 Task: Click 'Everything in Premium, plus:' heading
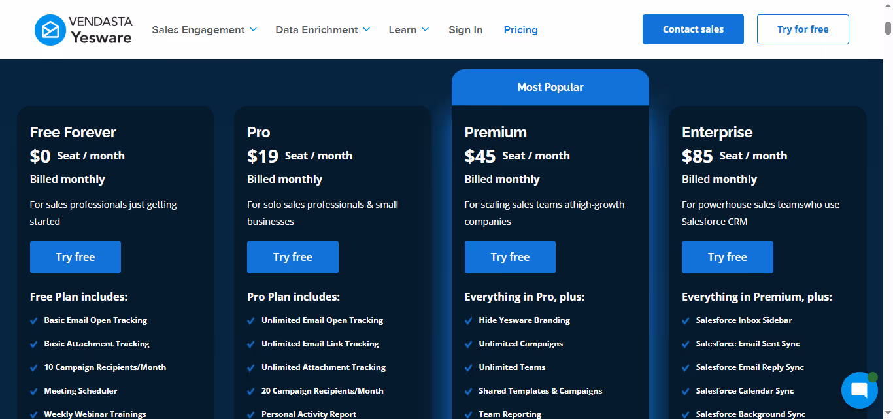tap(757, 297)
